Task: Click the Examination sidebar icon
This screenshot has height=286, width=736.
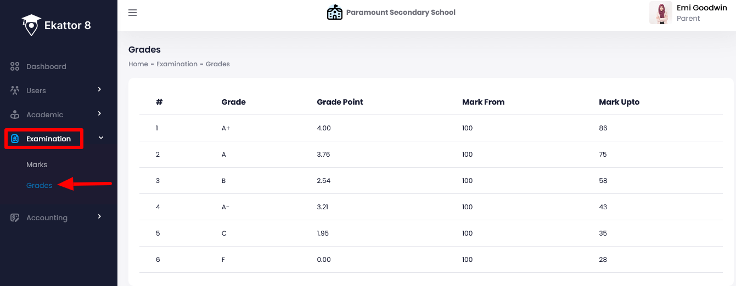Action: [x=15, y=139]
